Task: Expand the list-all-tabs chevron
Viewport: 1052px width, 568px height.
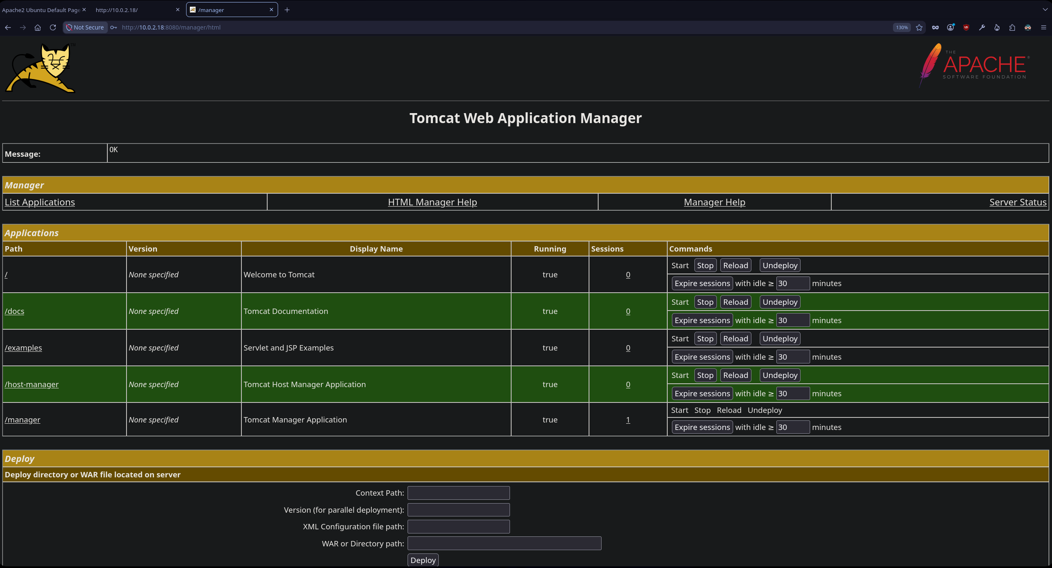Action: click(1045, 10)
